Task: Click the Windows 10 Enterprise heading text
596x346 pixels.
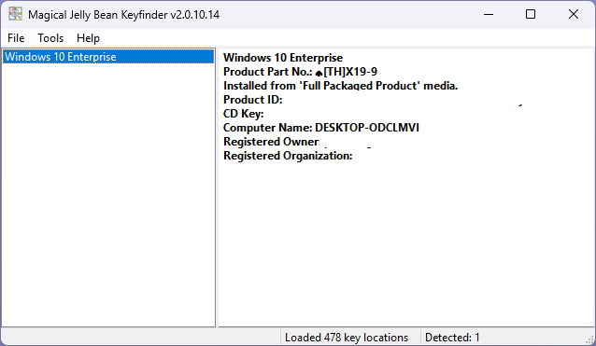Action: point(283,58)
